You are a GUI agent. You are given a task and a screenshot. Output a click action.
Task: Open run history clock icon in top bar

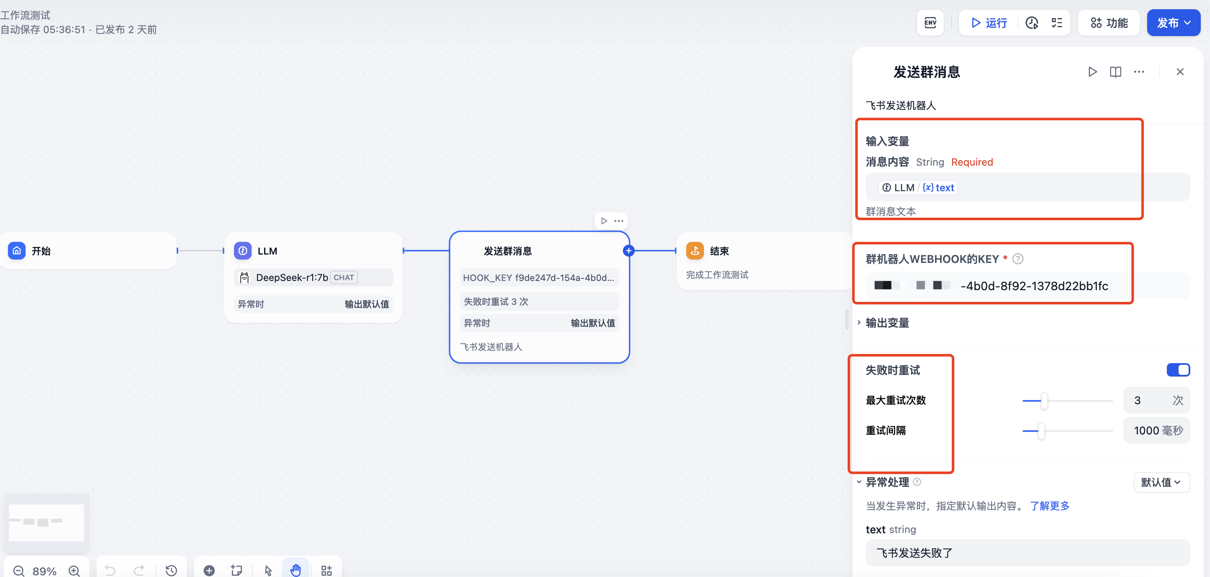1031,23
